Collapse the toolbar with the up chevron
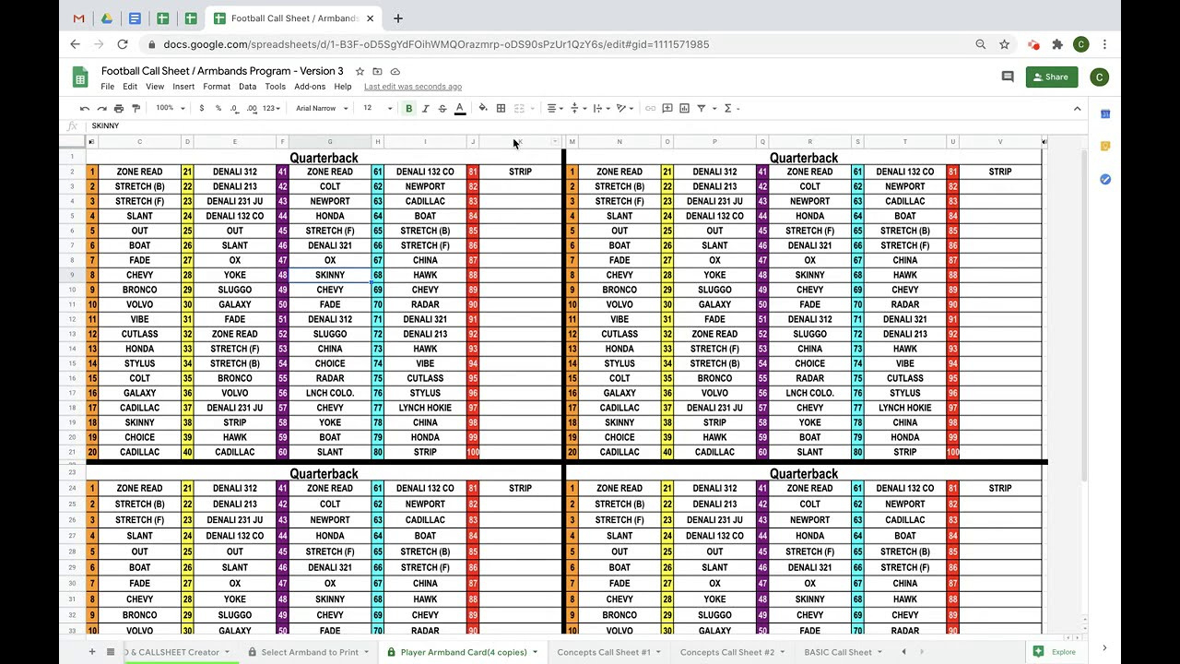The image size is (1180, 664). pos(1077,108)
